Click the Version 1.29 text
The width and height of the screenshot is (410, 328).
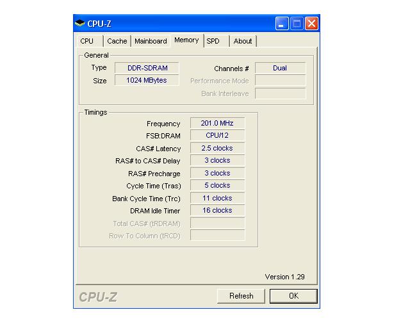coord(284,277)
